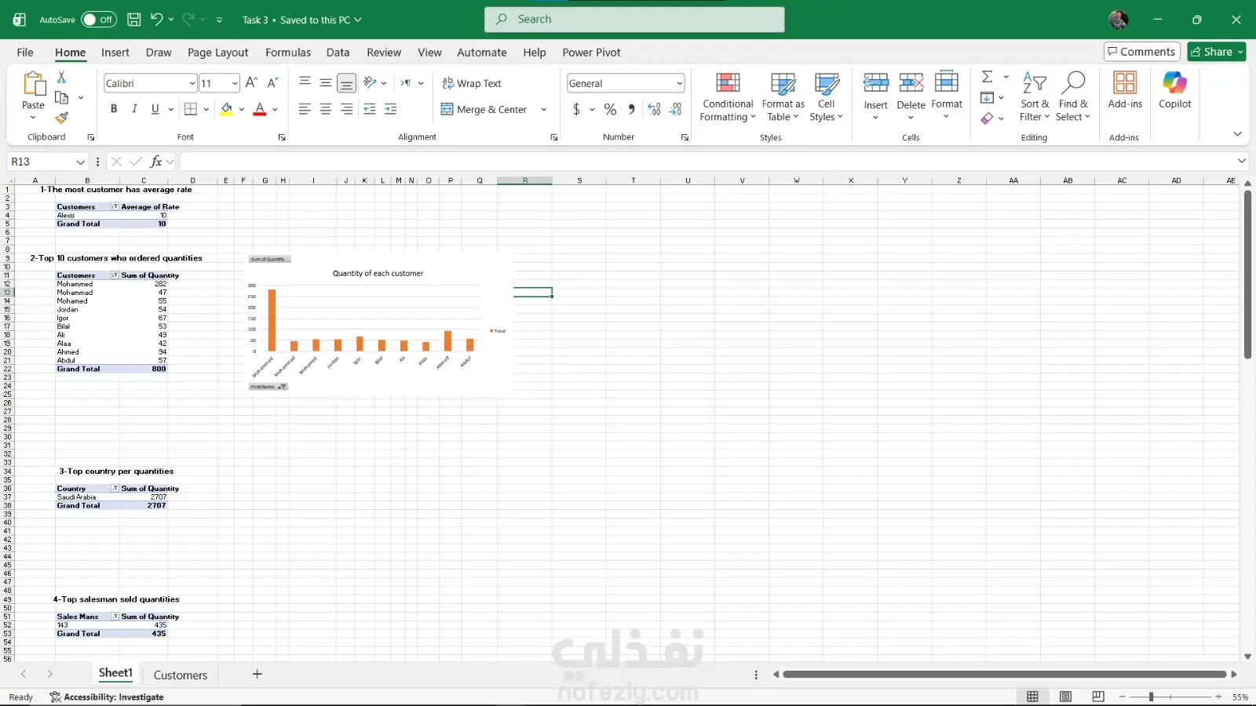Click the Increase Indent icon
Image resolution: width=1256 pixels, height=706 pixels.
(x=390, y=109)
